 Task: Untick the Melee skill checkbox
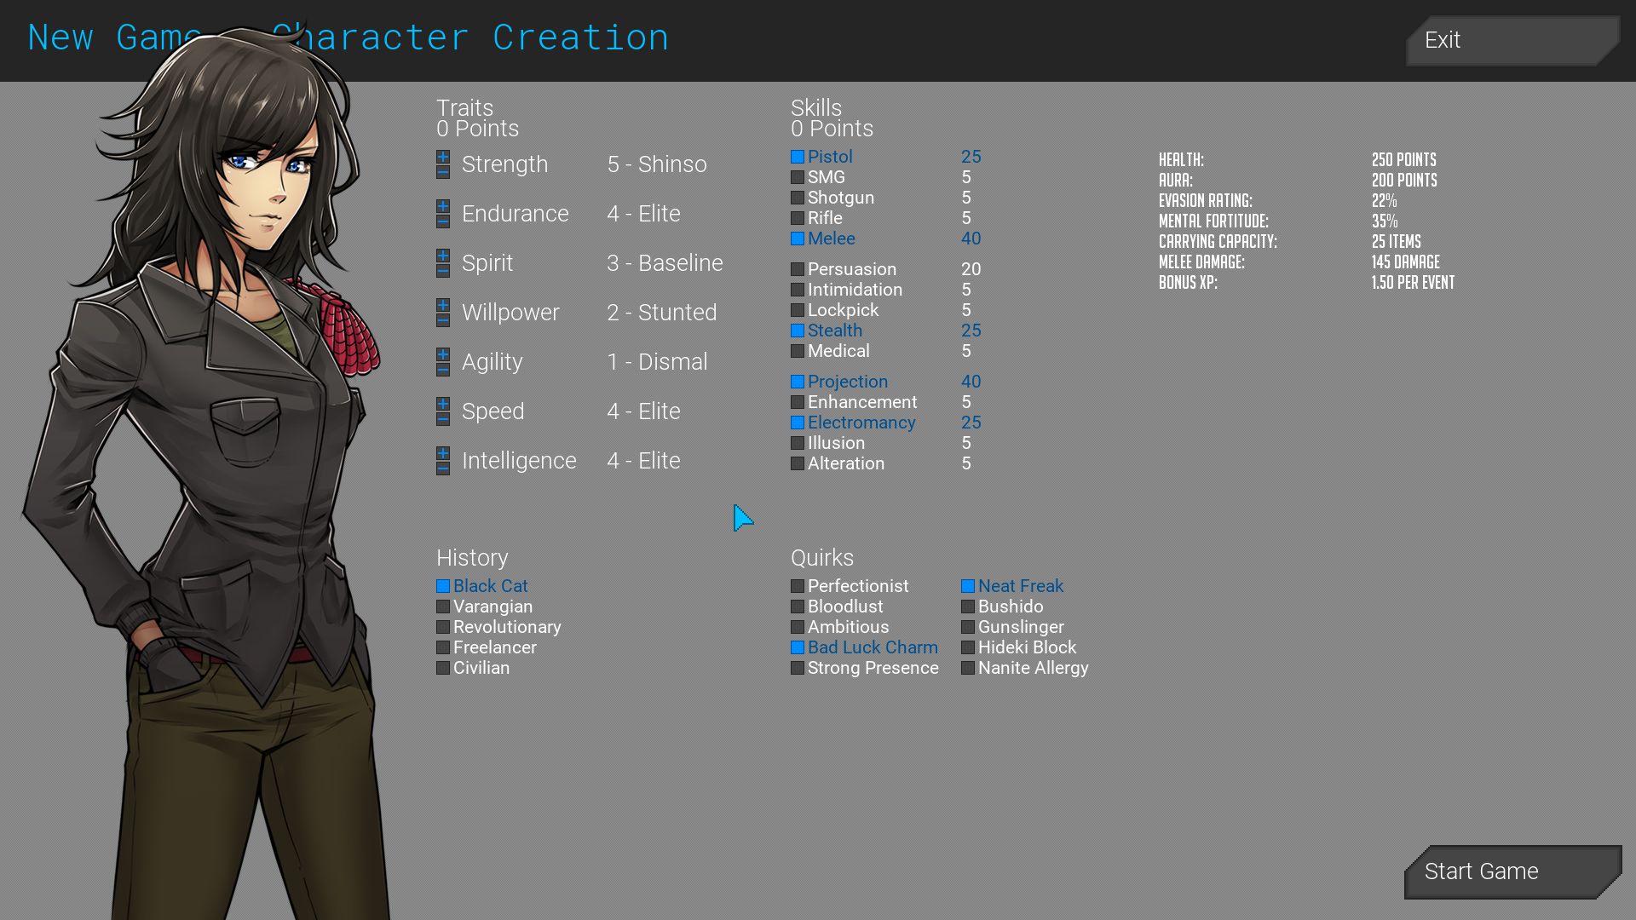click(798, 239)
